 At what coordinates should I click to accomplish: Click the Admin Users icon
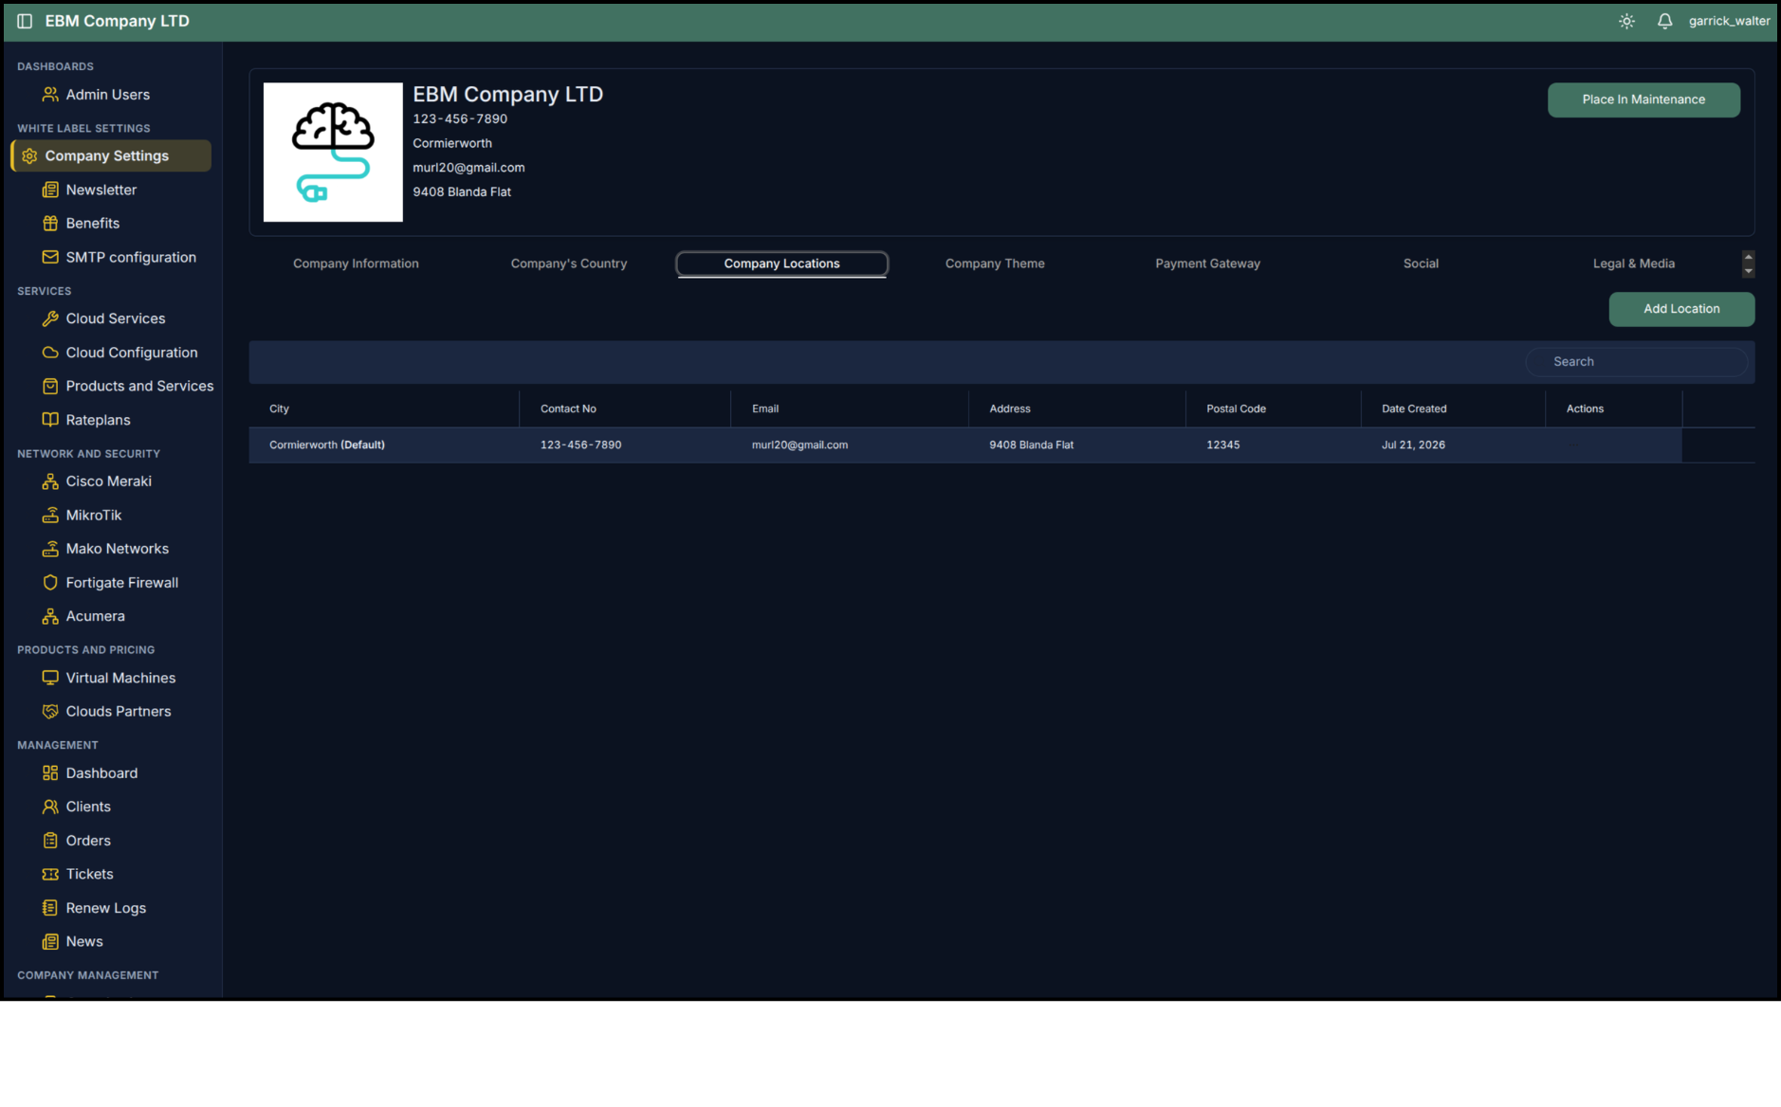click(50, 95)
